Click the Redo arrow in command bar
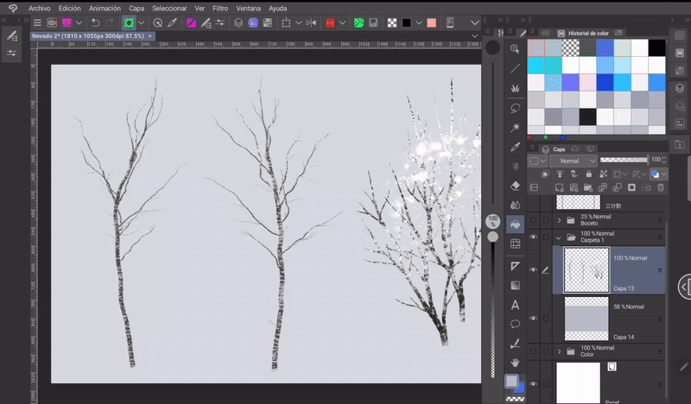Screen dimensions: 691x404 pyautogui.click(x=111, y=22)
